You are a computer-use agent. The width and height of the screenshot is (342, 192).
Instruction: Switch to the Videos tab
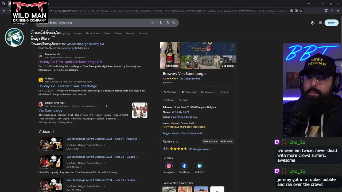click(x=118, y=33)
